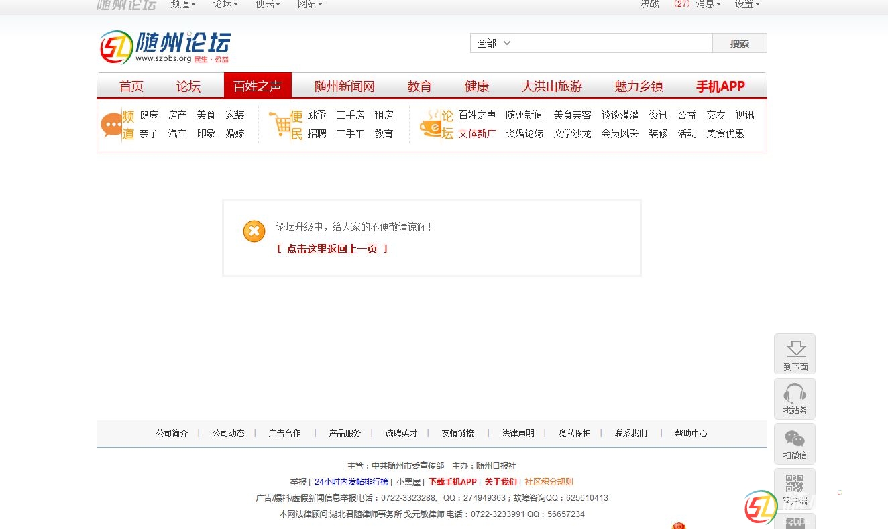
Task: Click the 客户端 QR code icon
Action: tap(795, 483)
